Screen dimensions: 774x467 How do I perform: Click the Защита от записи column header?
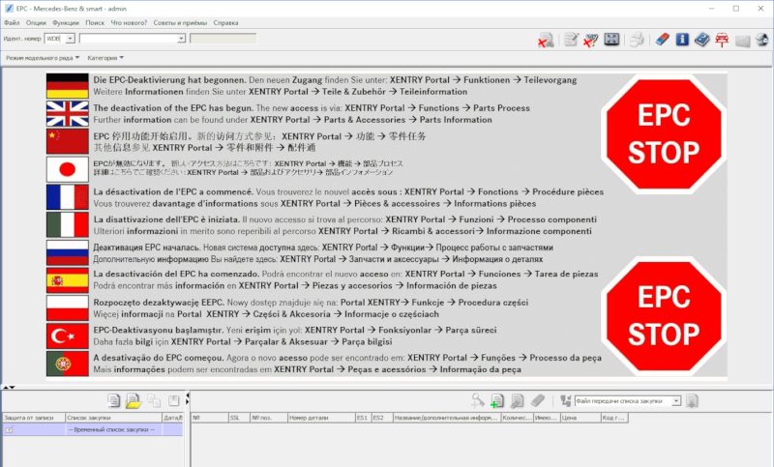point(34,418)
